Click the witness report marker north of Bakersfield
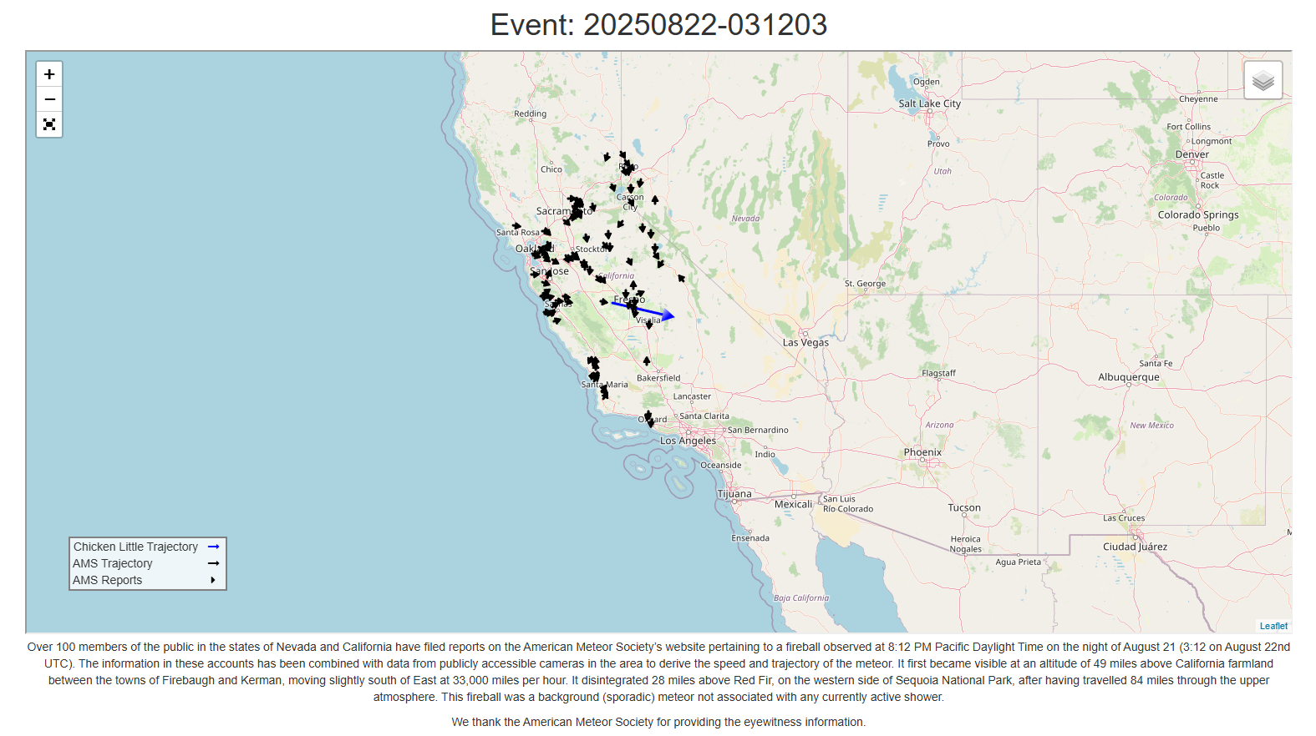 click(647, 360)
